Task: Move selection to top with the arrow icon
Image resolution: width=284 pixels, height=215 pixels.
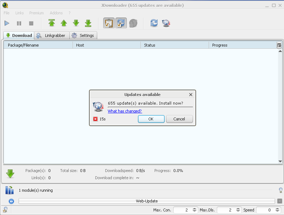Action: pyautogui.click(x=51, y=23)
